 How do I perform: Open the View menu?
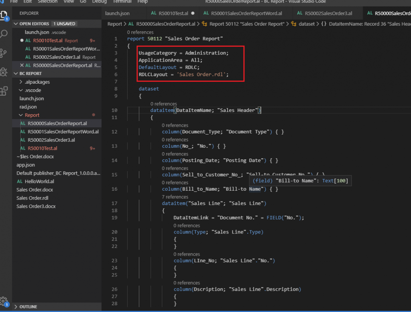tap(69, 2)
